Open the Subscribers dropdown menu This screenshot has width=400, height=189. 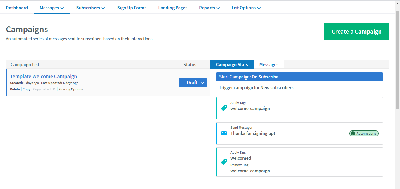(90, 8)
